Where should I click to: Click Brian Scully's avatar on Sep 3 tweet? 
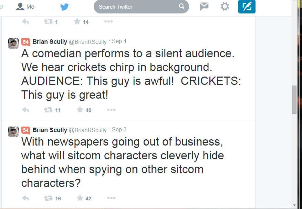(x=13, y=131)
